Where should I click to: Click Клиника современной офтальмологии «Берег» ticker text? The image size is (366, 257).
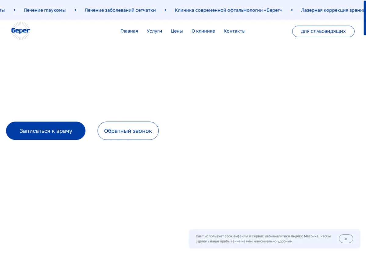(228, 10)
